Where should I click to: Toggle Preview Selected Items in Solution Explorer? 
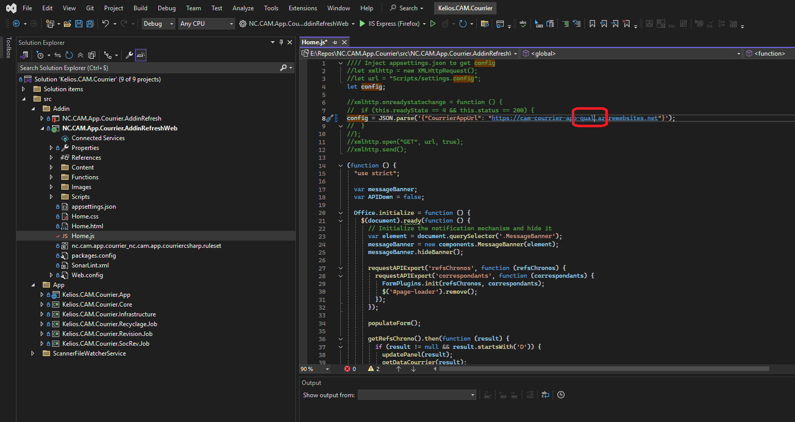pyautogui.click(x=141, y=55)
